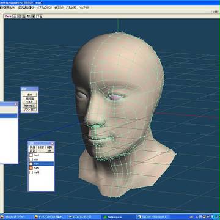Open the LOGITEC HD taskbar window
220x220 pixels.
(84, 217)
